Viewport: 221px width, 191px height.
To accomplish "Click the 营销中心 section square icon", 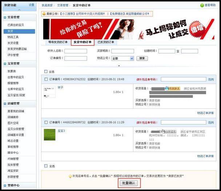I will coord(5,186).
